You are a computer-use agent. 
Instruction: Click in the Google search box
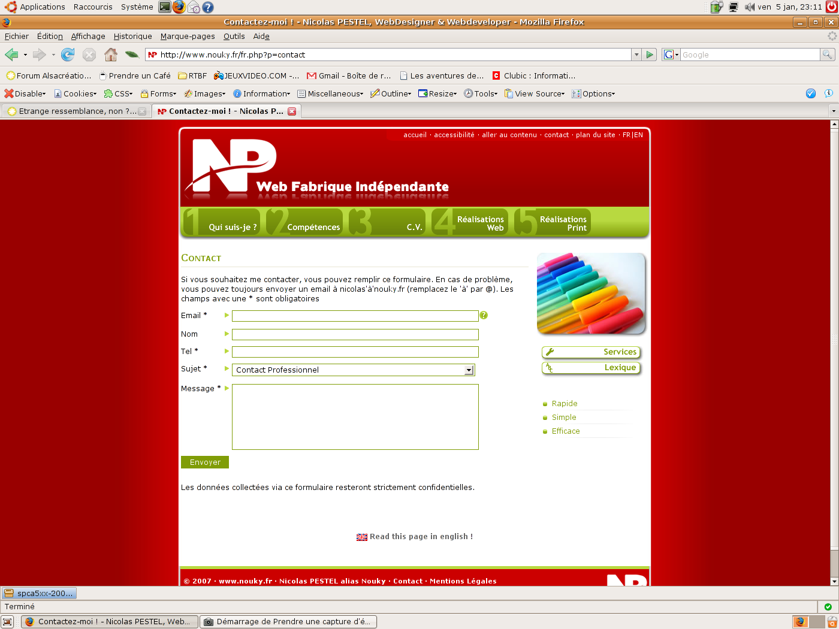point(750,55)
